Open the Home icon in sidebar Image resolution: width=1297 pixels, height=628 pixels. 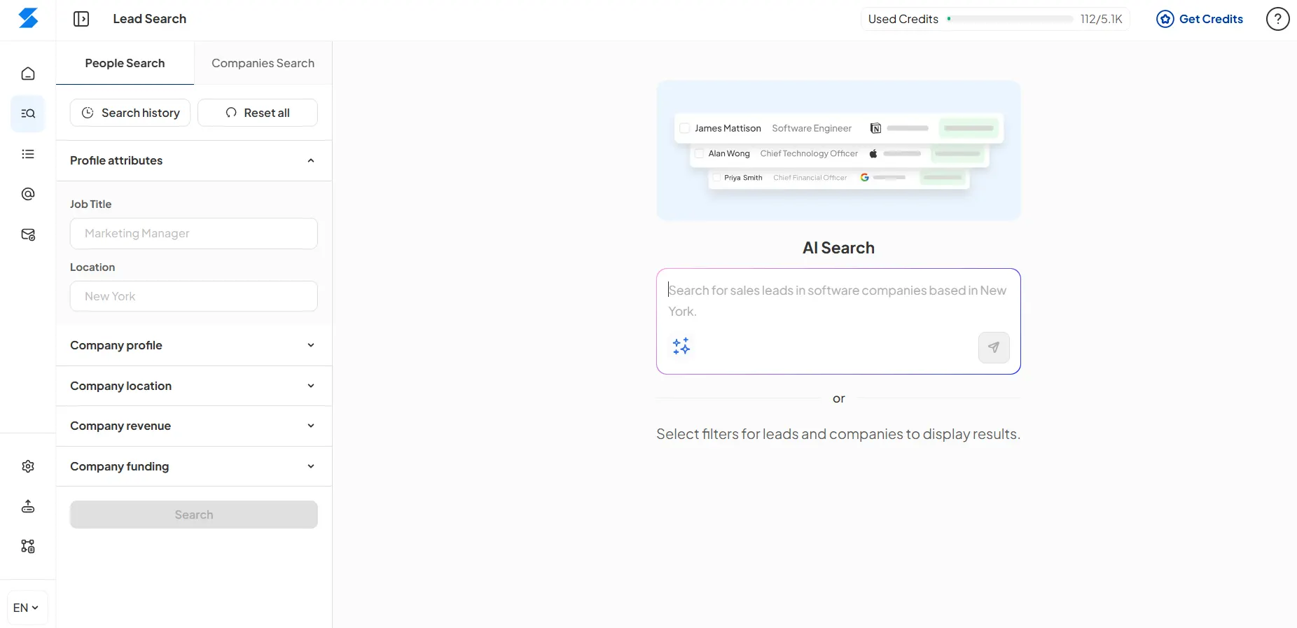coord(28,74)
